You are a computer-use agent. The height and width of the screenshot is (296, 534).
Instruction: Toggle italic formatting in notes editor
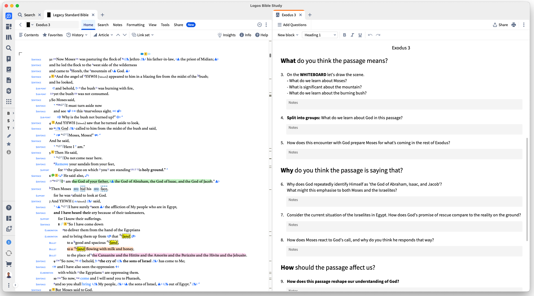click(x=352, y=35)
